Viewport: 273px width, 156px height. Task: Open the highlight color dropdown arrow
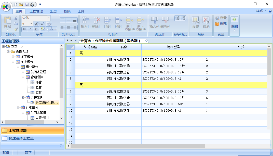point(47,29)
